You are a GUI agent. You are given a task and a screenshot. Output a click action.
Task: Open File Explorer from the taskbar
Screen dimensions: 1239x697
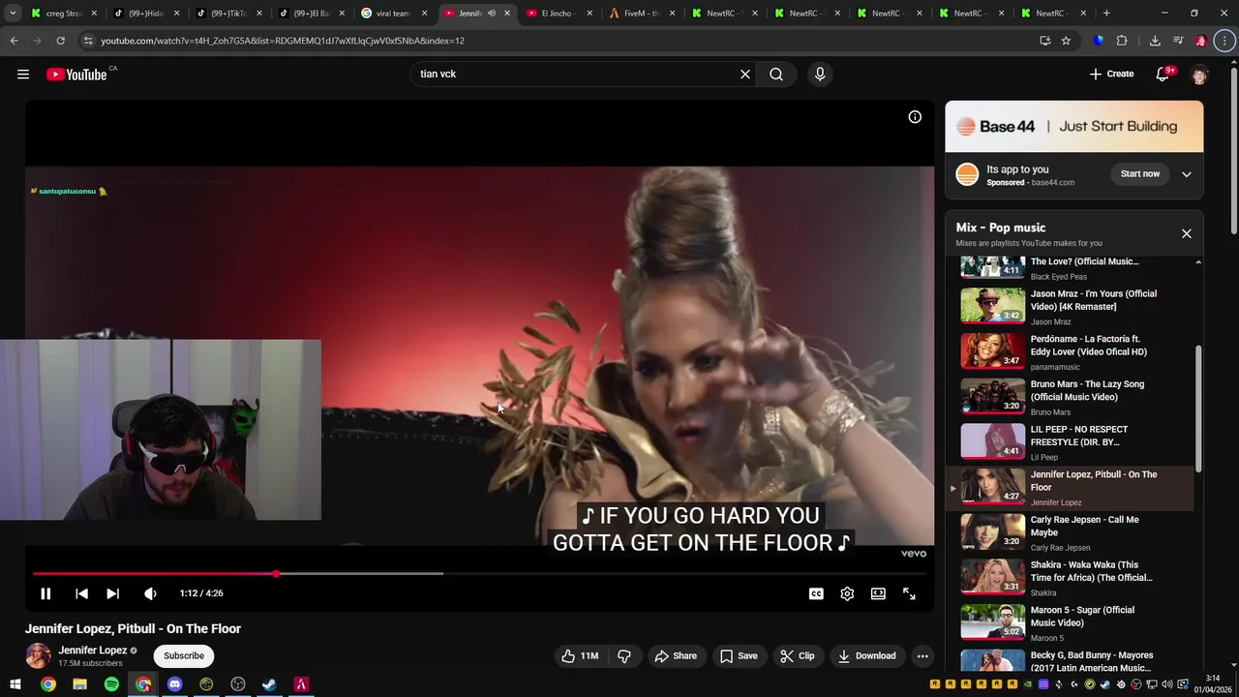tap(79, 684)
